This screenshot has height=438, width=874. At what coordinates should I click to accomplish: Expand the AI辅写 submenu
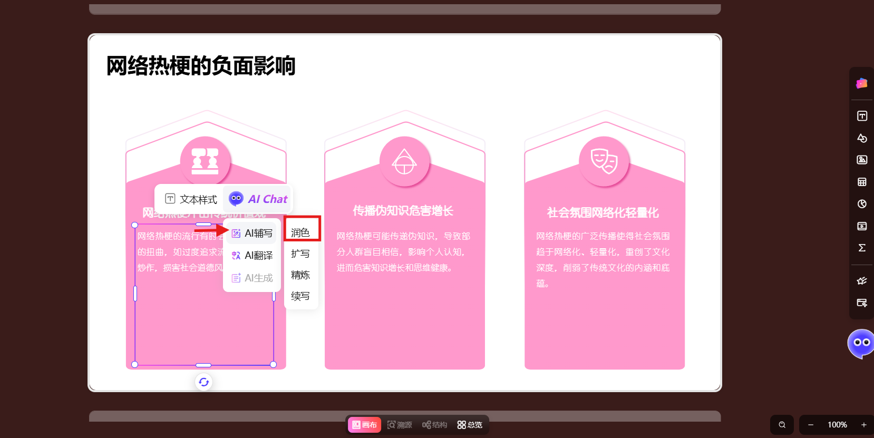(x=252, y=233)
